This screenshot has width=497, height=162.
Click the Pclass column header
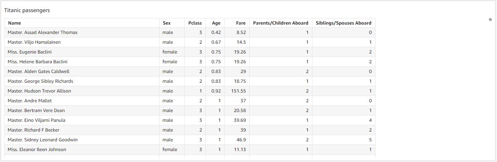tap(195, 23)
